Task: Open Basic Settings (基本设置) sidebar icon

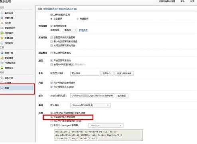Action: [x=2, y=13]
